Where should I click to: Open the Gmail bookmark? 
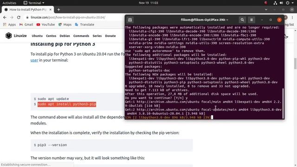click(x=26, y=25)
